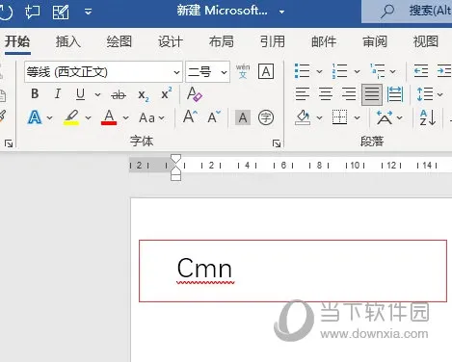Open font color dropdown arrow
Image resolution: width=452 pixels, height=362 pixels.
point(126,117)
